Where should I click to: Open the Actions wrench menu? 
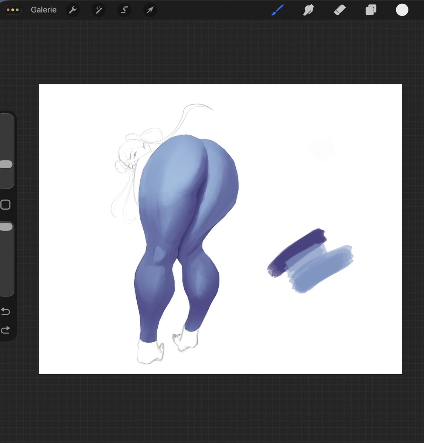[x=73, y=10]
